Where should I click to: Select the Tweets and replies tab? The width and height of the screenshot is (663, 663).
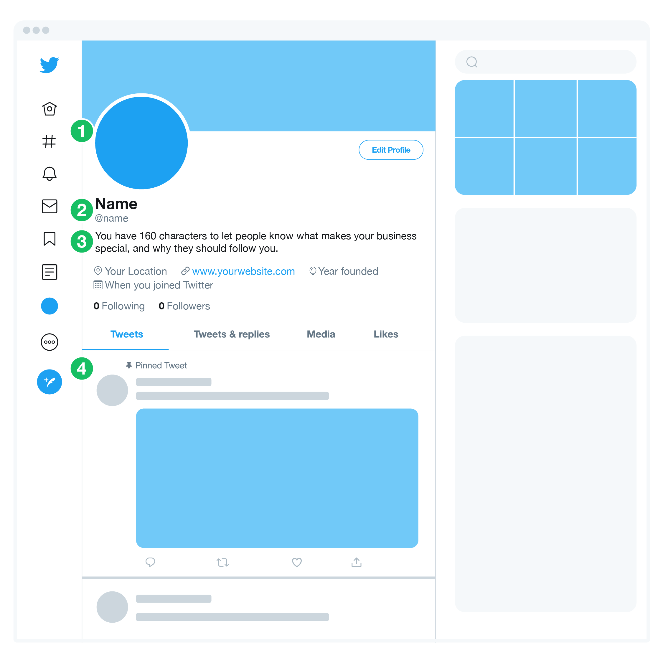pyautogui.click(x=231, y=333)
